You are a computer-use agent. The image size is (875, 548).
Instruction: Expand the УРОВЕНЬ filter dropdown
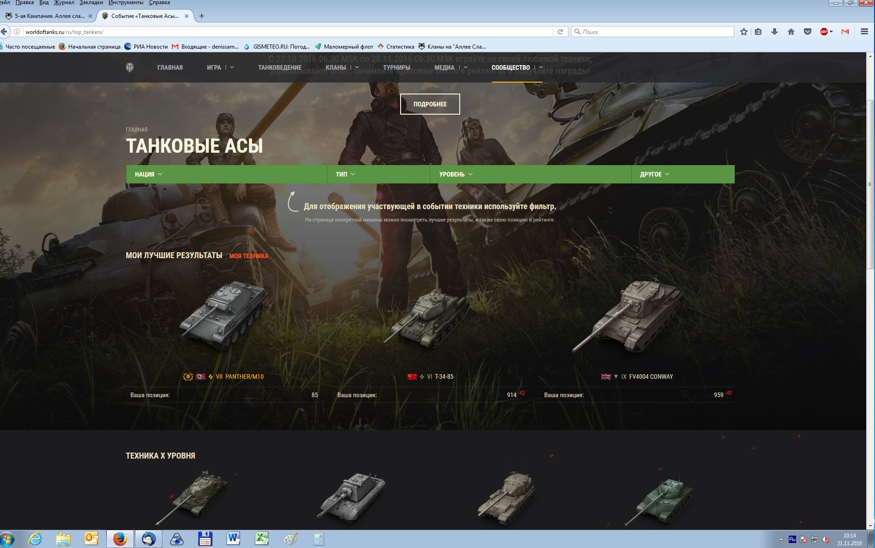pyautogui.click(x=456, y=174)
